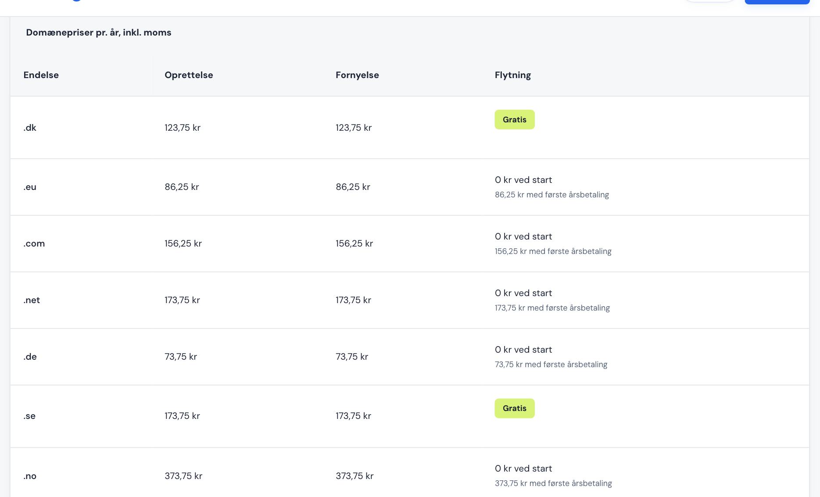Click the .no Oprettelse price 373,75 kr
The image size is (820, 497).
(183, 476)
